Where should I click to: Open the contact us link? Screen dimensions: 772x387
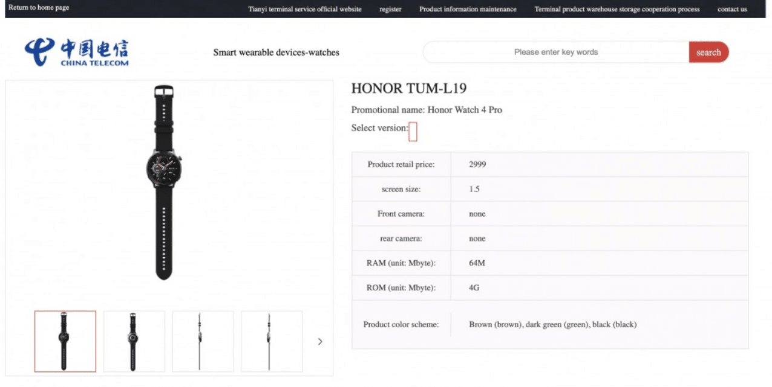click(x=732, y=9)
